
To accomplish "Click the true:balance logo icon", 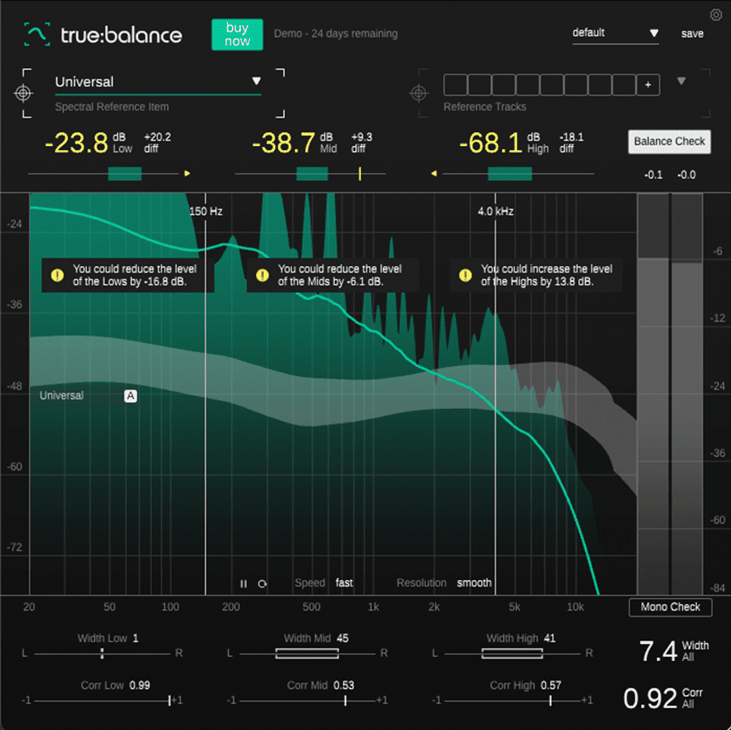I will (x=37, y=34).
